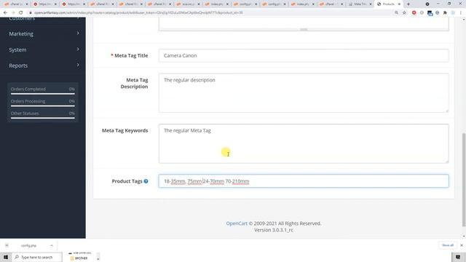466x262 pixels.
Task: Expand Reports using its chevron arrow
Action: click(78, 65)
